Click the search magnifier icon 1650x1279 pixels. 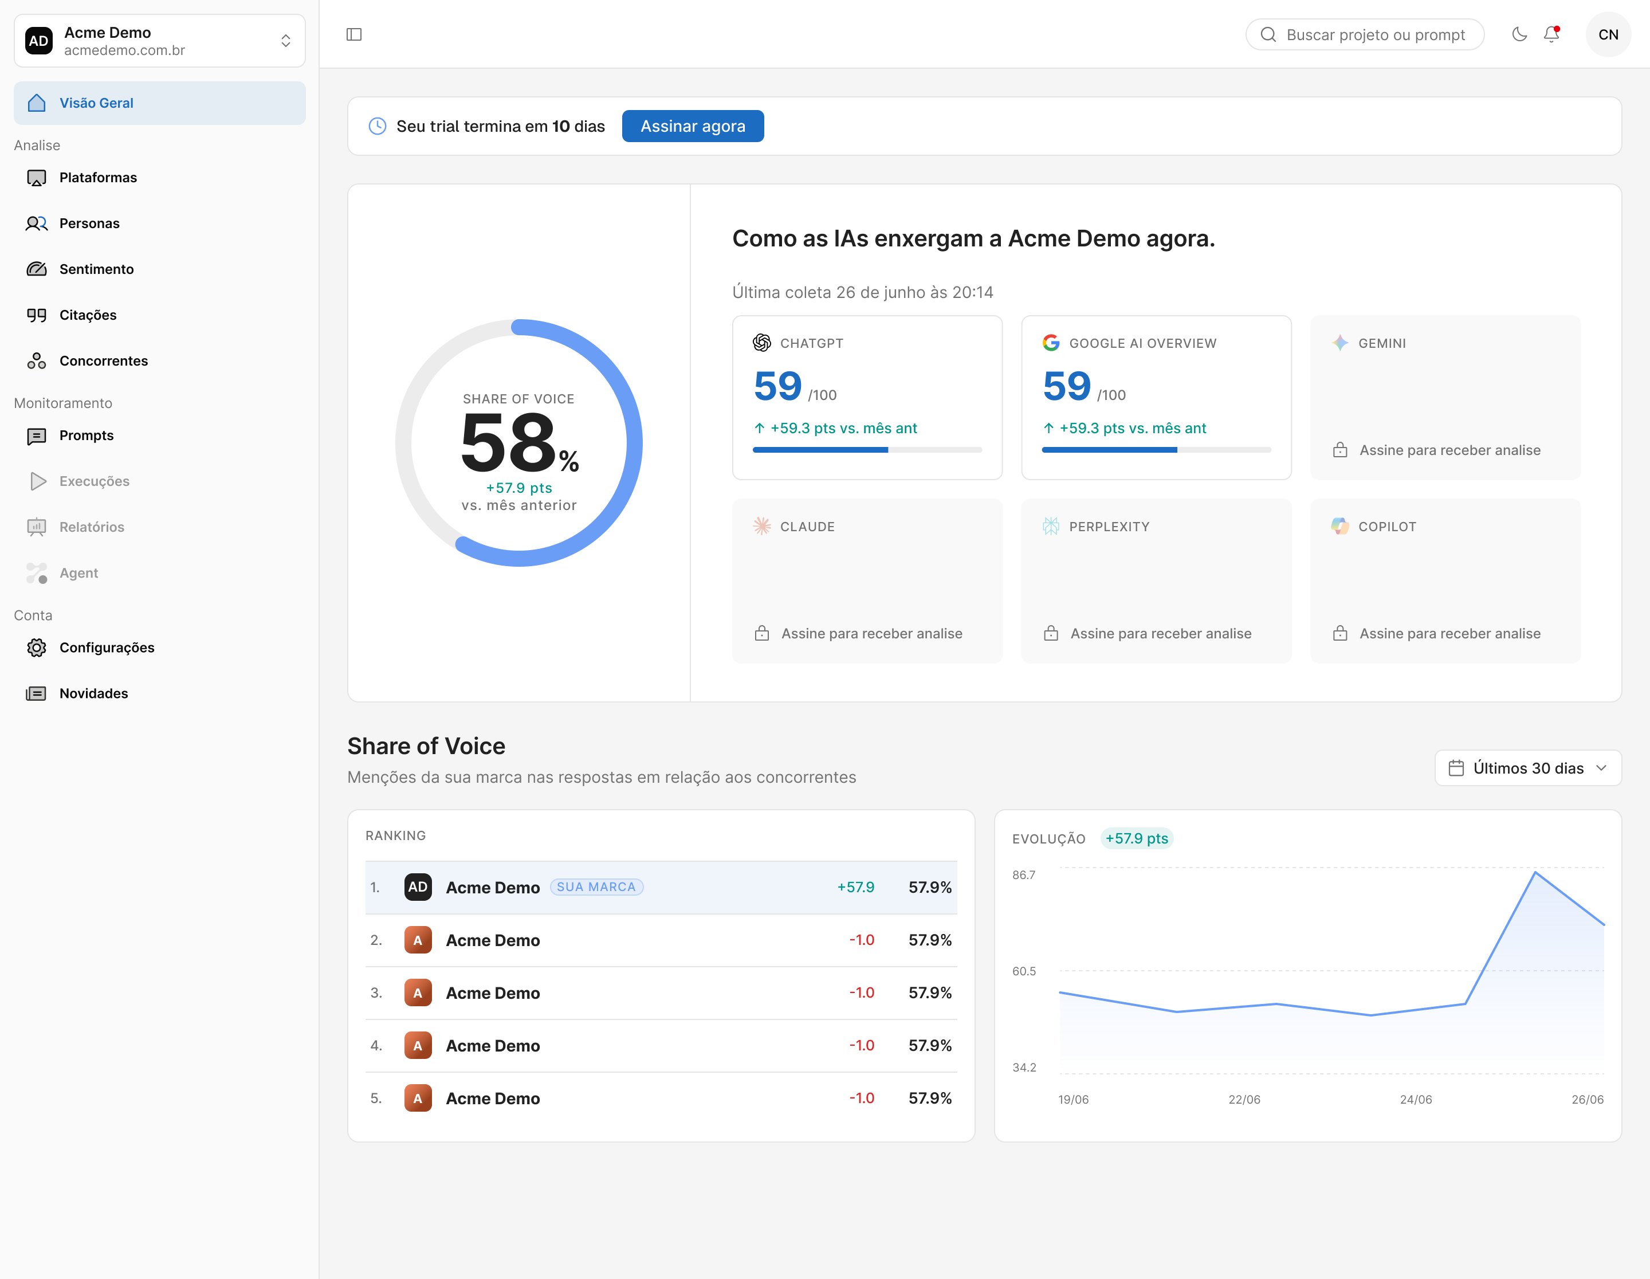[1268, 35]
